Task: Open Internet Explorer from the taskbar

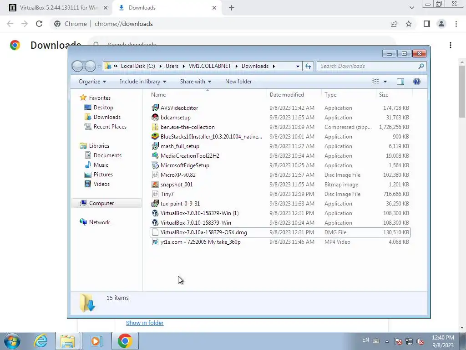Action: (41, 341)
